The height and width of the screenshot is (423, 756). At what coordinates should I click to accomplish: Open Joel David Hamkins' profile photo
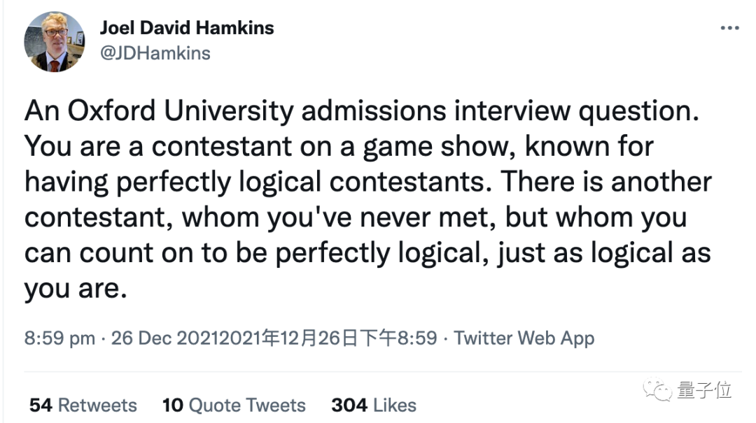54,42
